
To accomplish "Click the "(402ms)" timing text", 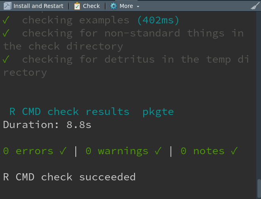I will coord(158,20).
